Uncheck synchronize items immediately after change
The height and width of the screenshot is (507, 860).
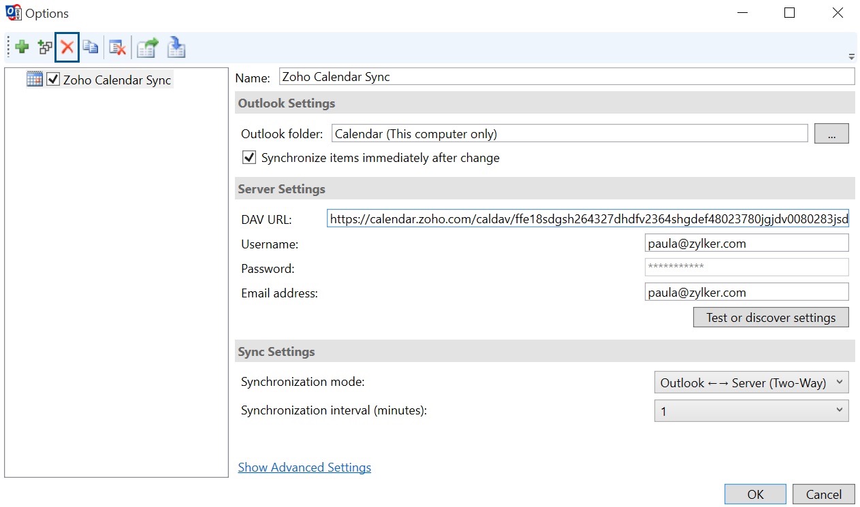pos(249,157)
